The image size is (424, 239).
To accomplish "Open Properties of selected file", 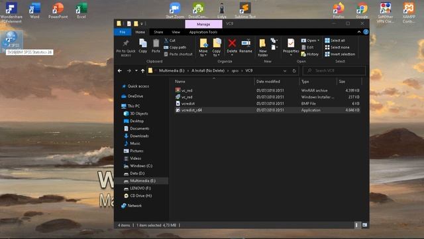I will [291, 47].
